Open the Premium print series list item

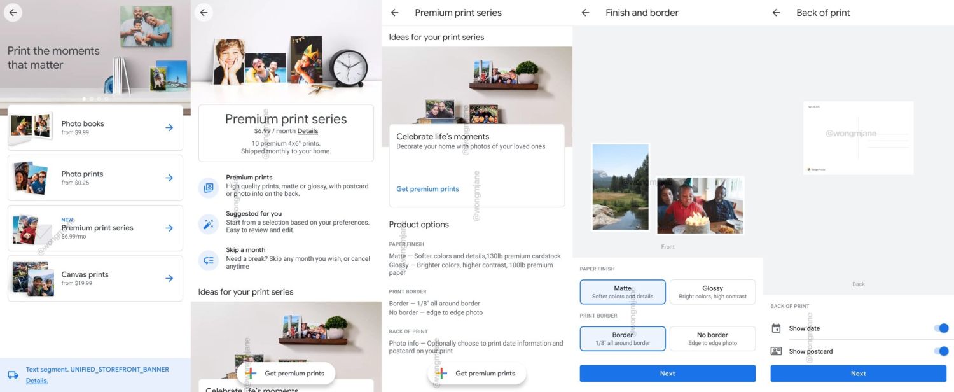(x=95, y=228)
